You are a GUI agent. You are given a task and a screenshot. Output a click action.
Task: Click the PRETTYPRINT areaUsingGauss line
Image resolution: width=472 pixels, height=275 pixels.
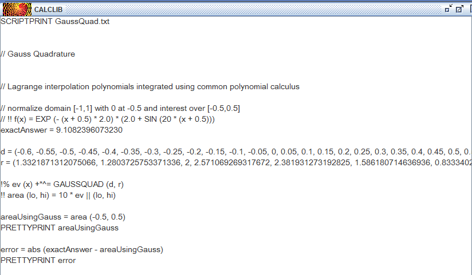pos(60,228)
